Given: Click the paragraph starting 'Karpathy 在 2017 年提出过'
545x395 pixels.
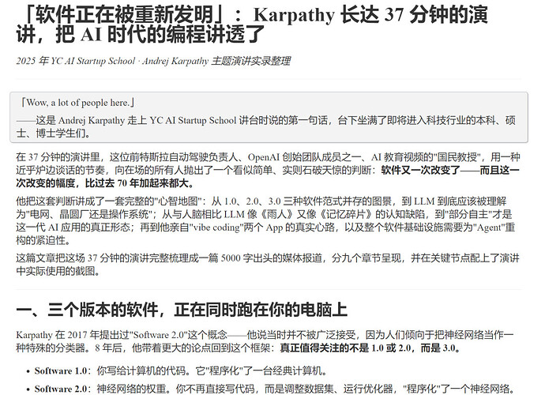Looking at the screenshot, I should click(265, 341).
